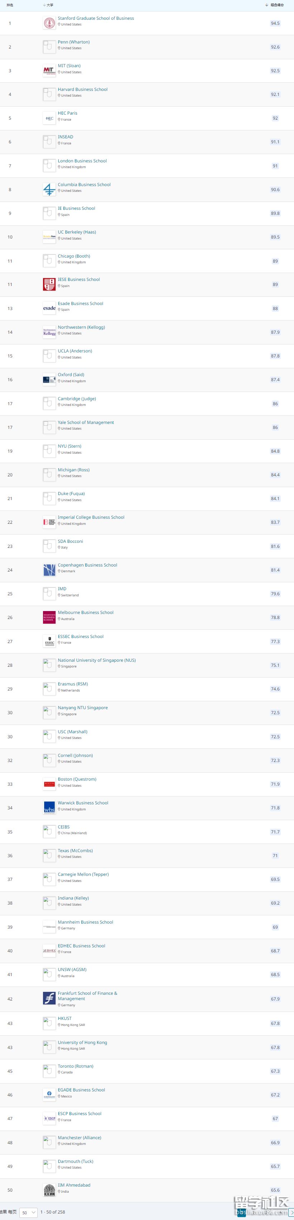The height and width of the screenshot is (1220, 294).
Task: Click the MIT Sloan logo icon
Action: tap(49, 70)
